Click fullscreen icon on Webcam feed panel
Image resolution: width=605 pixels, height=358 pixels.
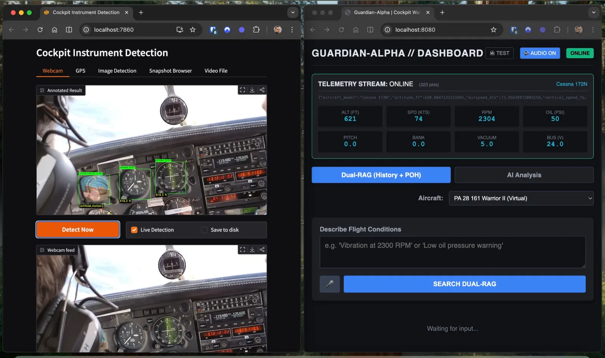242,250
